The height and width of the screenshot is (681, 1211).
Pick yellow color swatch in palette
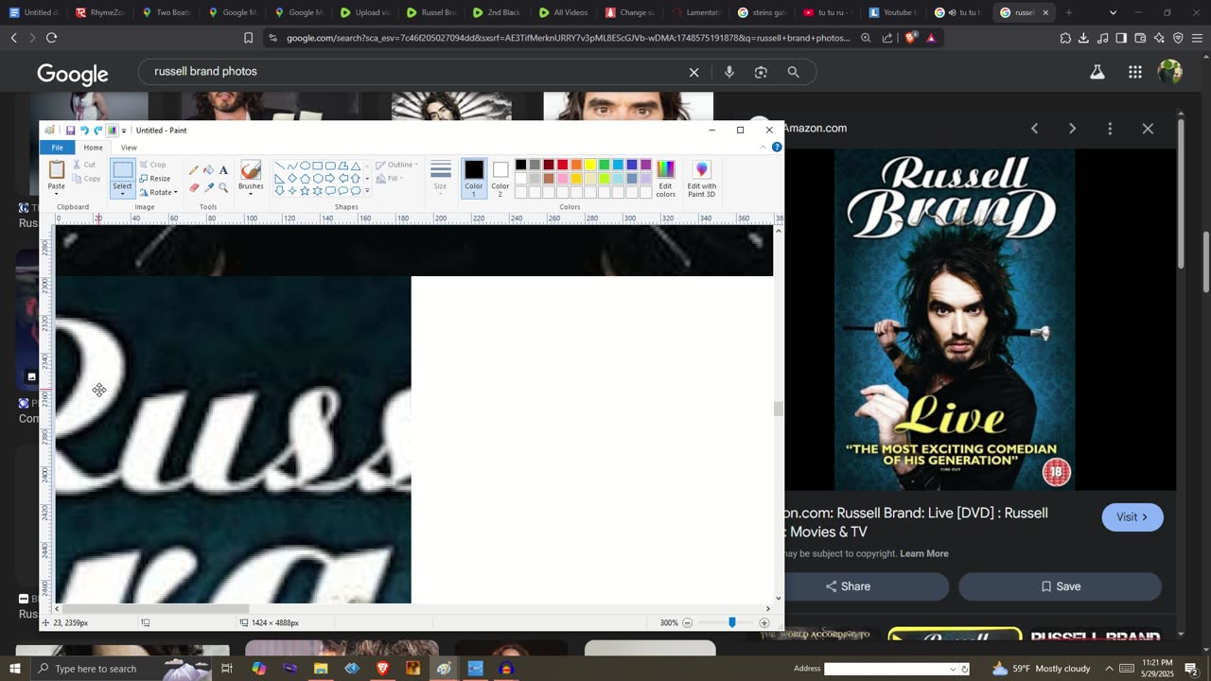click(589, 165)
